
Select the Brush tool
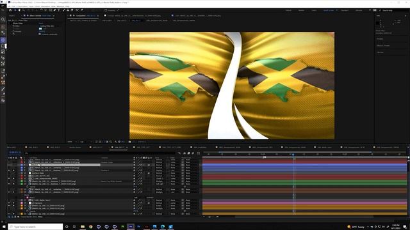pyautogui.click(x=64, y=10)
